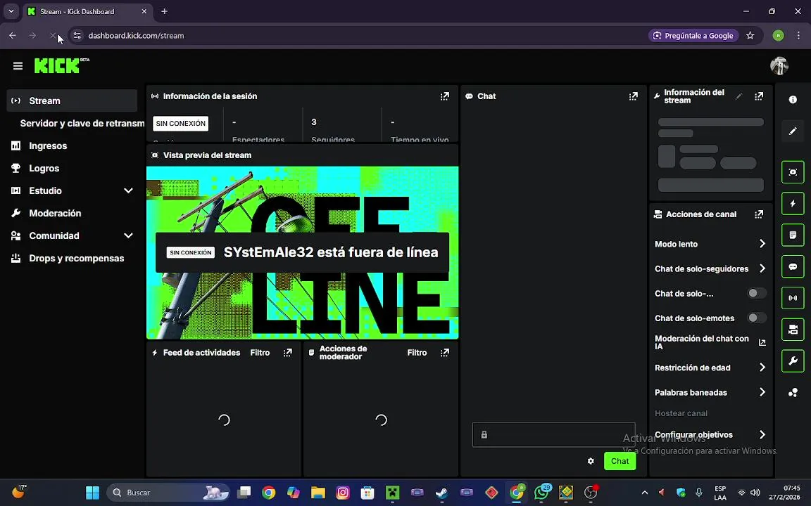Click the three-circles icon at sidebar bottom

[x=793, y=393]
